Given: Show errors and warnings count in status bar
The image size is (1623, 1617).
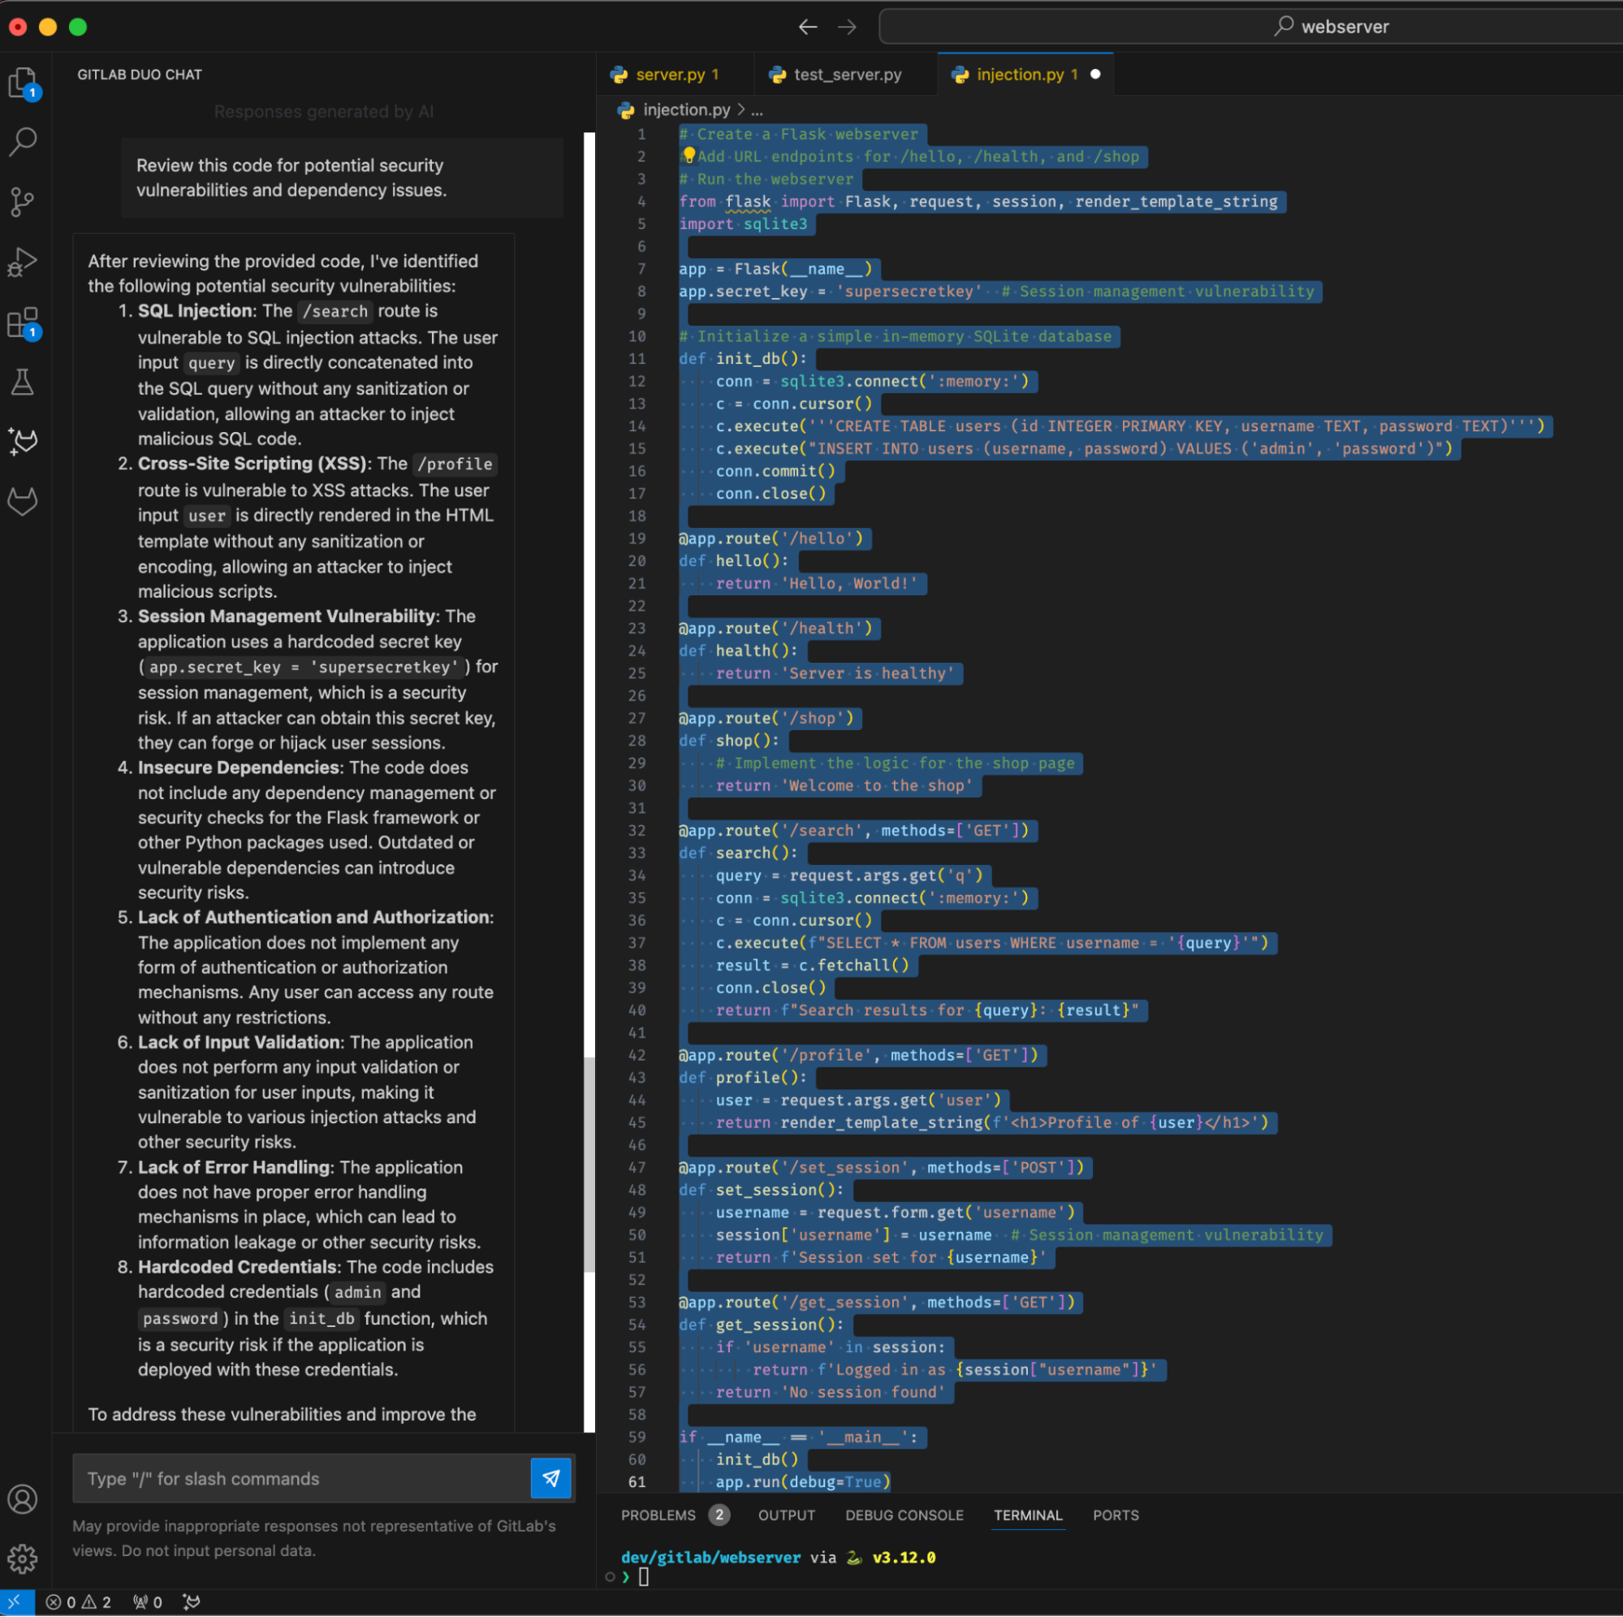Looking at the screenshot, I should tap(78, 1602).
